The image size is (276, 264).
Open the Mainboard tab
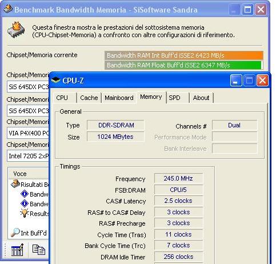(x=119, y=98)
